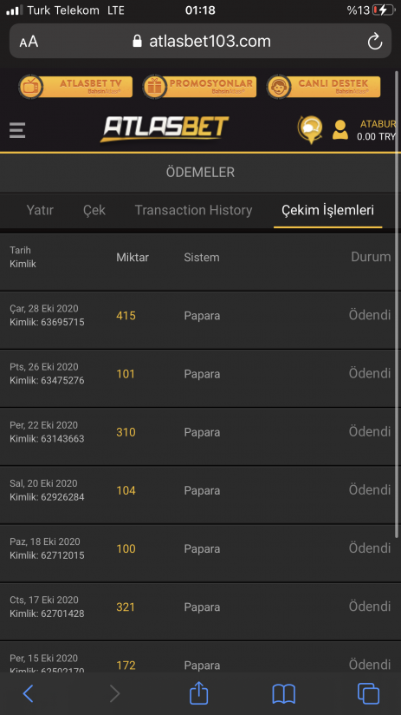The width and height of the screenshot is (401, 715).
Task: Open the Transaction History tab
Action: (x=193, y=210)
